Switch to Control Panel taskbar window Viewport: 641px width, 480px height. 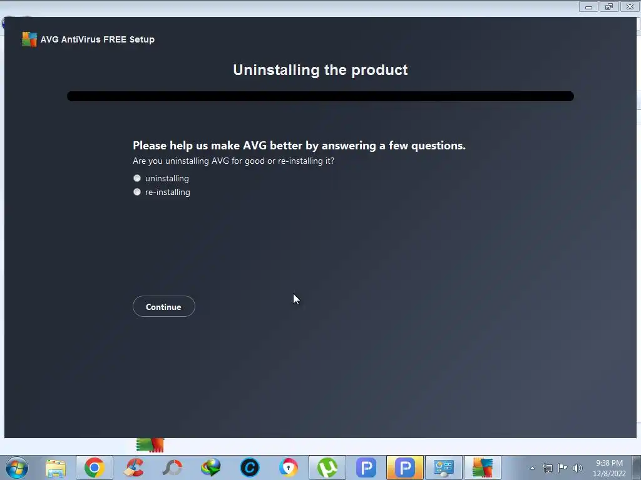[x=444, y=467]
